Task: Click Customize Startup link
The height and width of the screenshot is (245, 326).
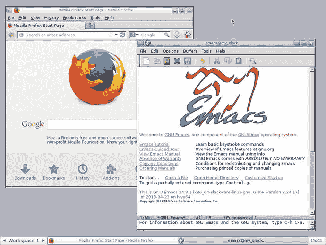Action: coord(264,178)
